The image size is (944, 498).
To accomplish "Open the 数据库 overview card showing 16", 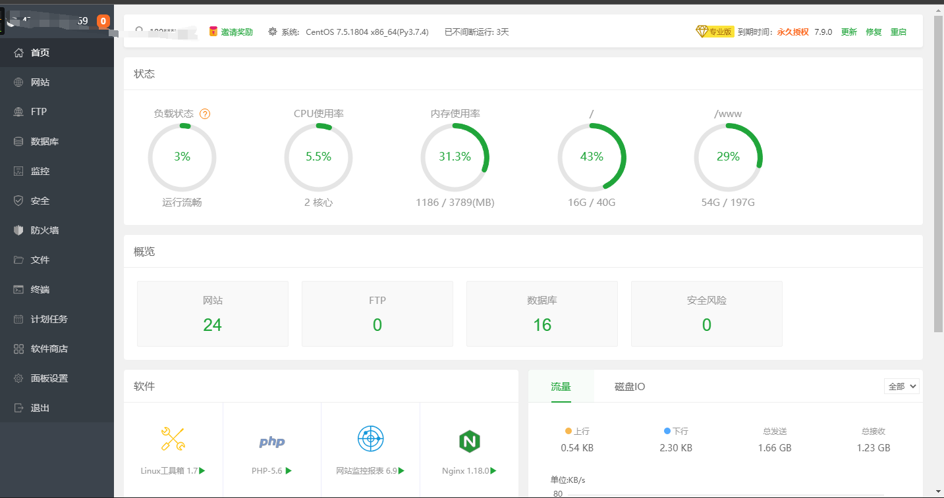I will coord(542,314).
